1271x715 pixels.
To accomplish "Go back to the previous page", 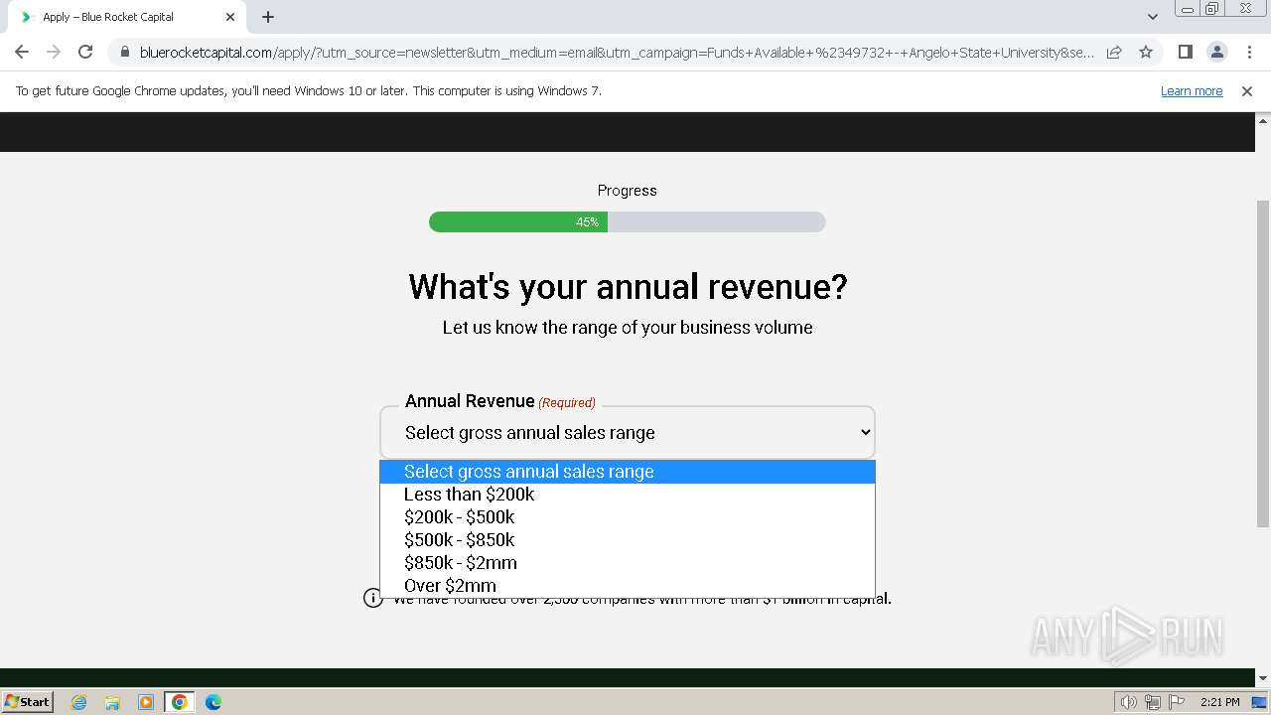I will click(x=22, y=52).
